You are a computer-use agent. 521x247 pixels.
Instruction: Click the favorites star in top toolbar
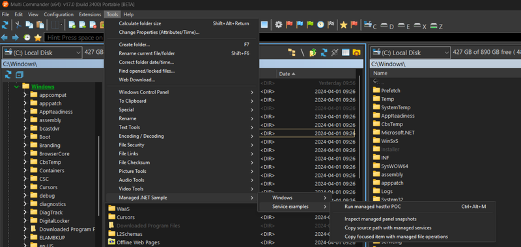(344, 25)
